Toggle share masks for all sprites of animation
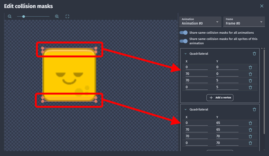This screenshot has height=156, width=269. click(183, 41)
